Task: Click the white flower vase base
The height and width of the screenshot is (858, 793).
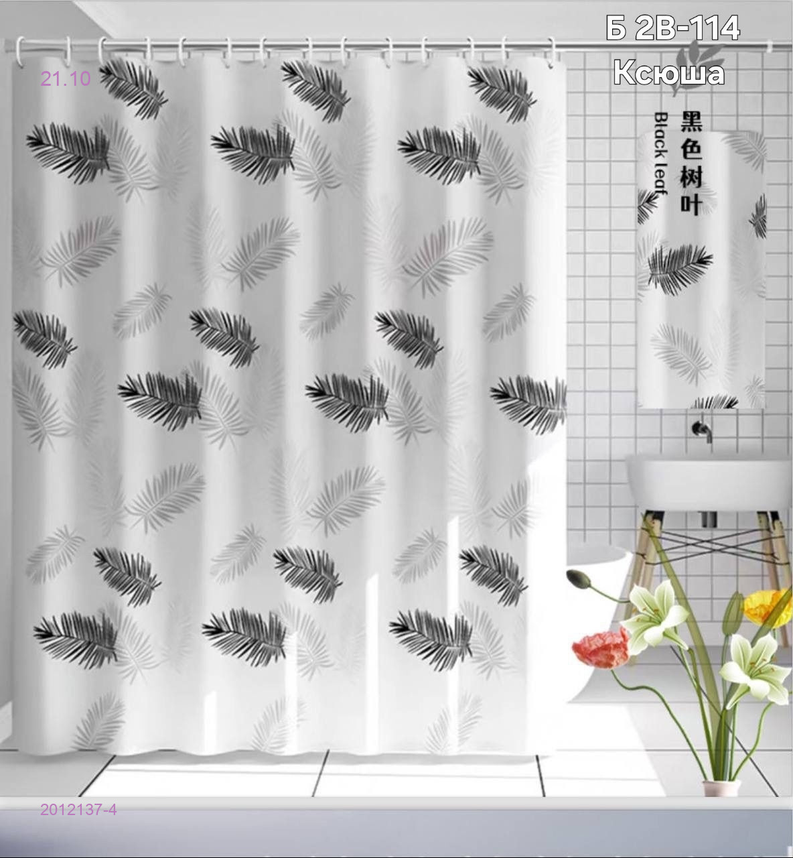Action: pos(721,788)
